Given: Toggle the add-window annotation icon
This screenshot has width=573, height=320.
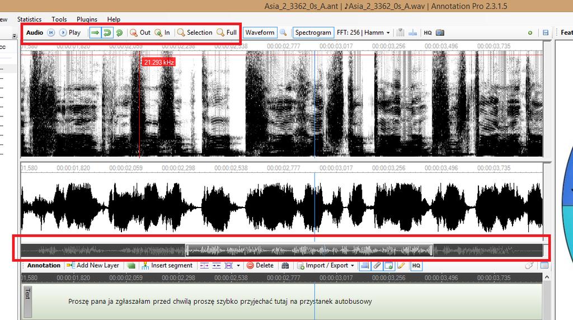Looking at the screenshot, I should (x=389, y=266).
